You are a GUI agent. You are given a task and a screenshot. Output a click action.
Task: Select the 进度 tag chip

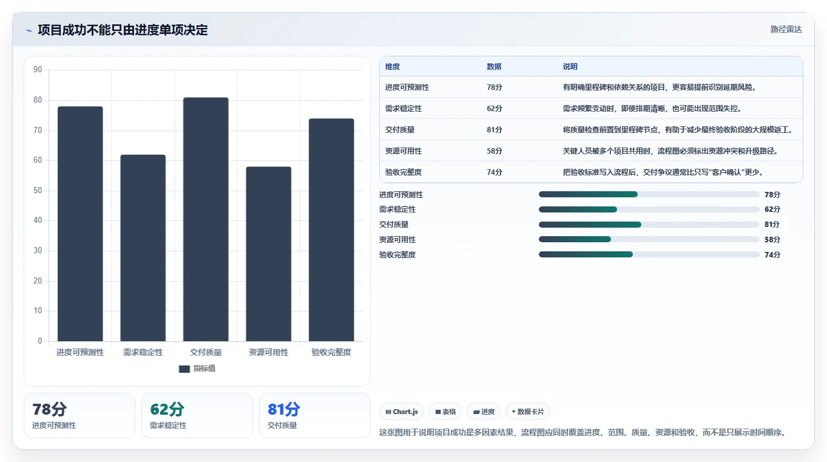click(x=484, y=412)
